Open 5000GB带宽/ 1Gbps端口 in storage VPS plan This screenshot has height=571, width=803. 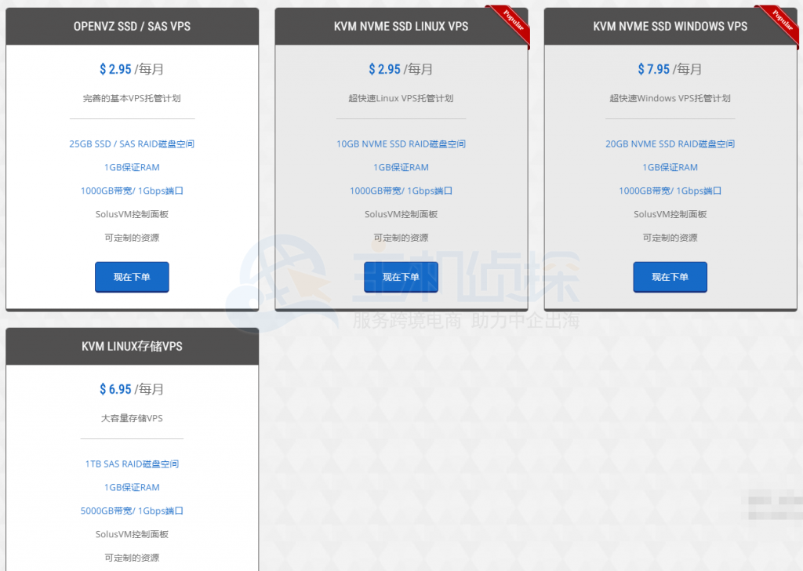tap(132, 511)
